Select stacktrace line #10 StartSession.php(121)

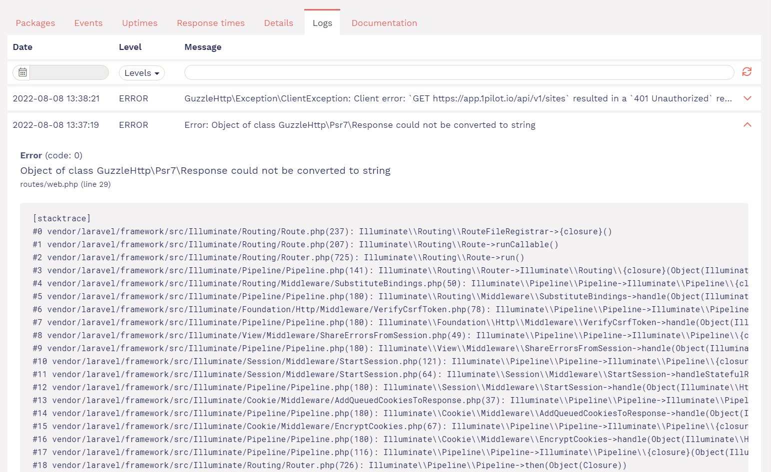[391, 361]
